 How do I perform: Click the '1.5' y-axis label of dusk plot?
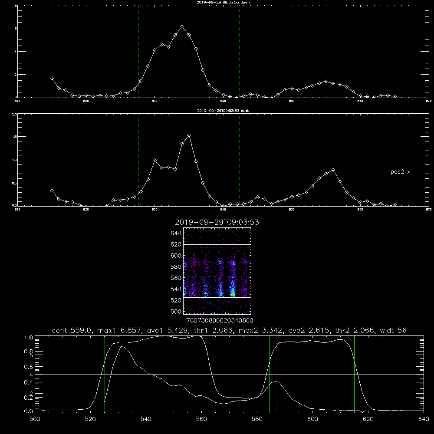pos(14,137)
